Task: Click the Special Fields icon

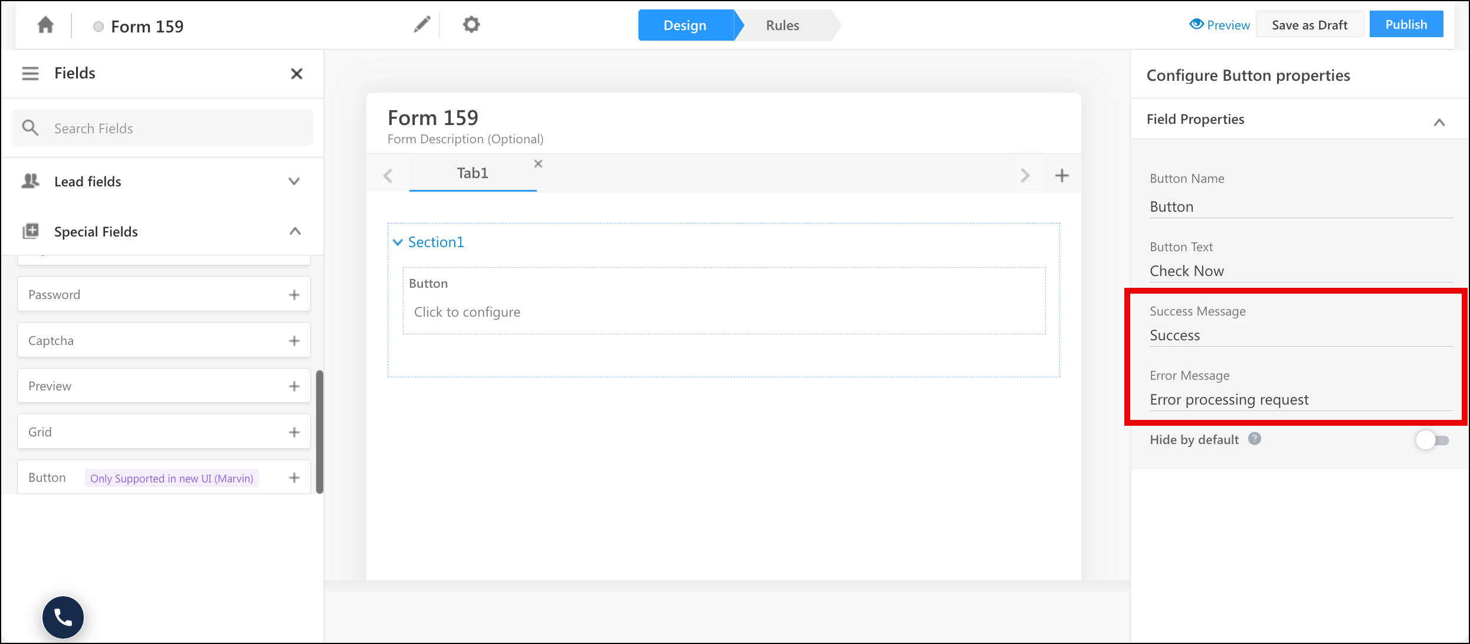Action: 30,231
